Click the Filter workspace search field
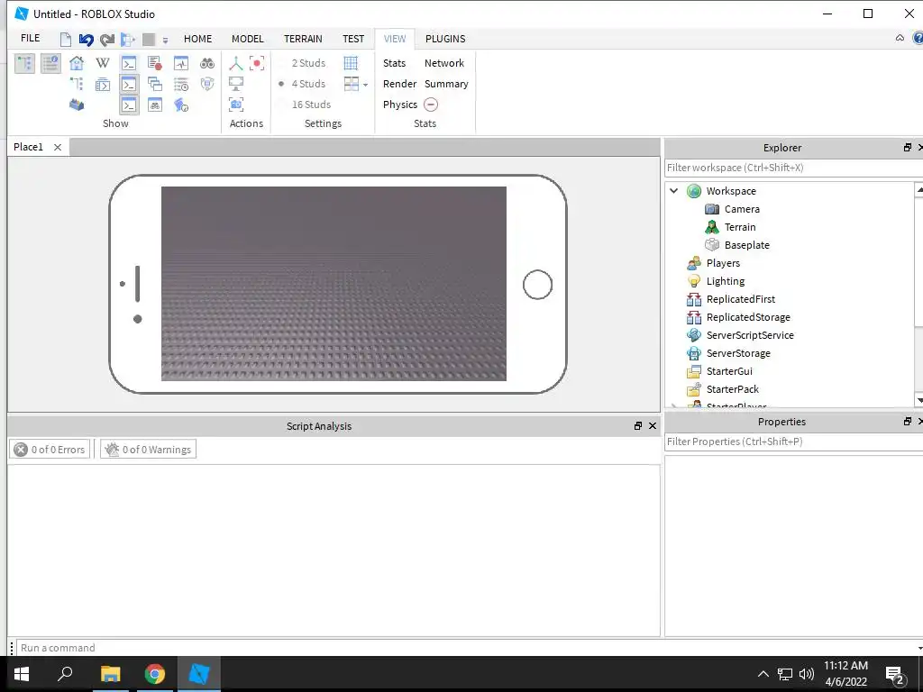 pyautogui.click(x=793, y=168)
